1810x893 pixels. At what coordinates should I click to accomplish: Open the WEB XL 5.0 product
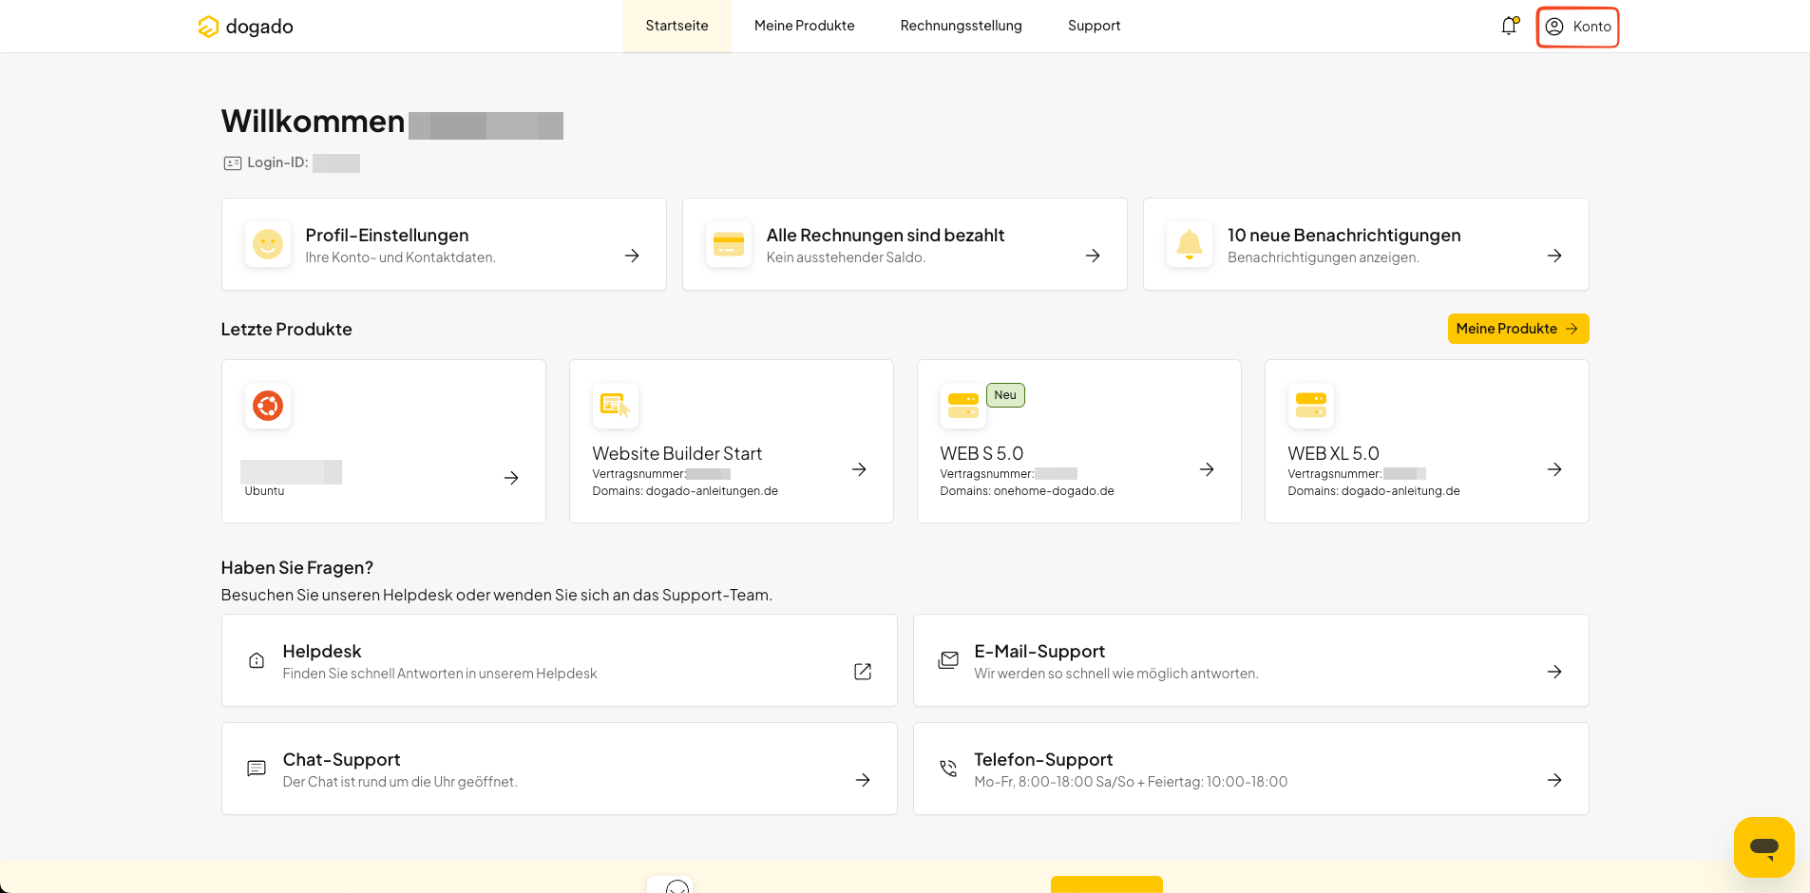1333,453
